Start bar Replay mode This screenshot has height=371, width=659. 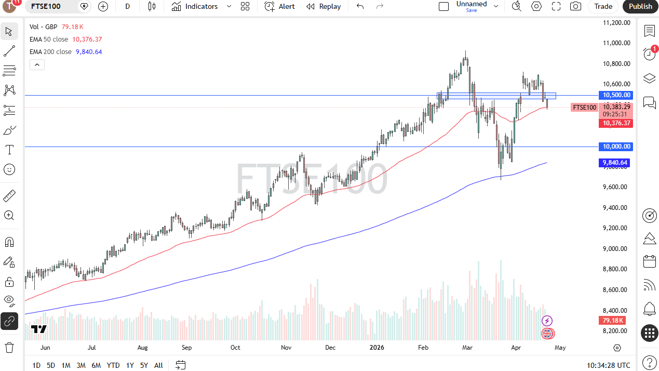coord(324,6)
